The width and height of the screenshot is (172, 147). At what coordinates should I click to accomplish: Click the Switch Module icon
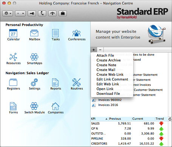(x=34, y=106)
